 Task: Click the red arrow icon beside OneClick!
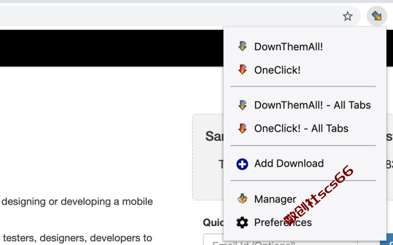tap(243, 69)
